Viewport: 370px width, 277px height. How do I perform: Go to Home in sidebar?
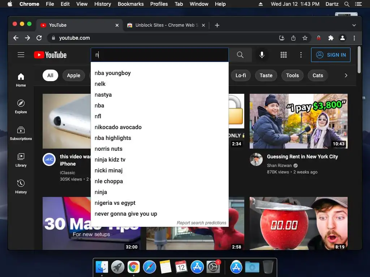pyautogui.click(x=21, y=80)
